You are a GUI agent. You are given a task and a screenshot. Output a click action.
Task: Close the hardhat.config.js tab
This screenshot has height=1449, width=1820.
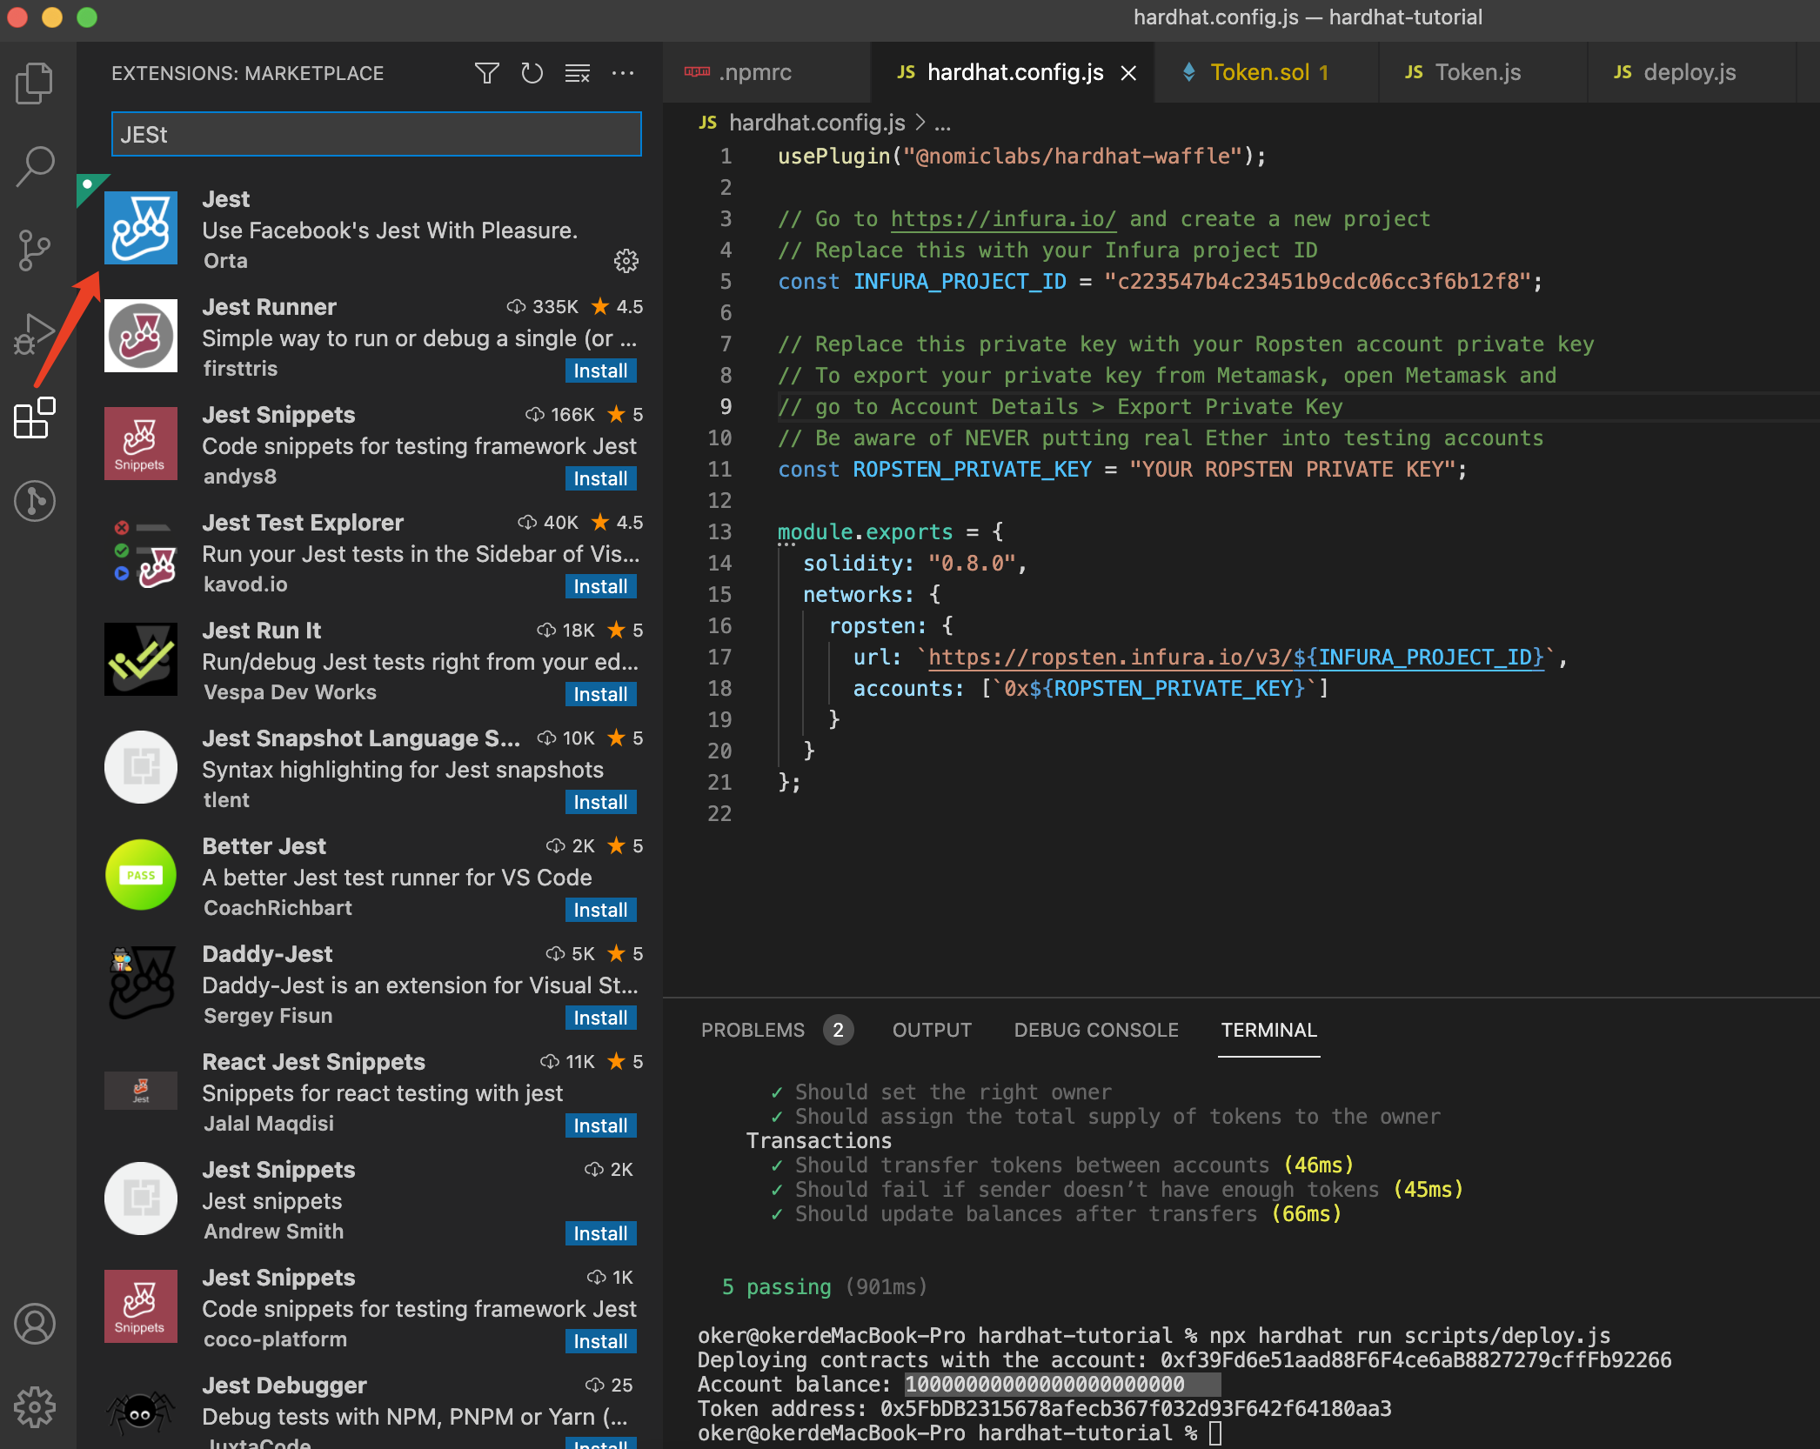1128,73
